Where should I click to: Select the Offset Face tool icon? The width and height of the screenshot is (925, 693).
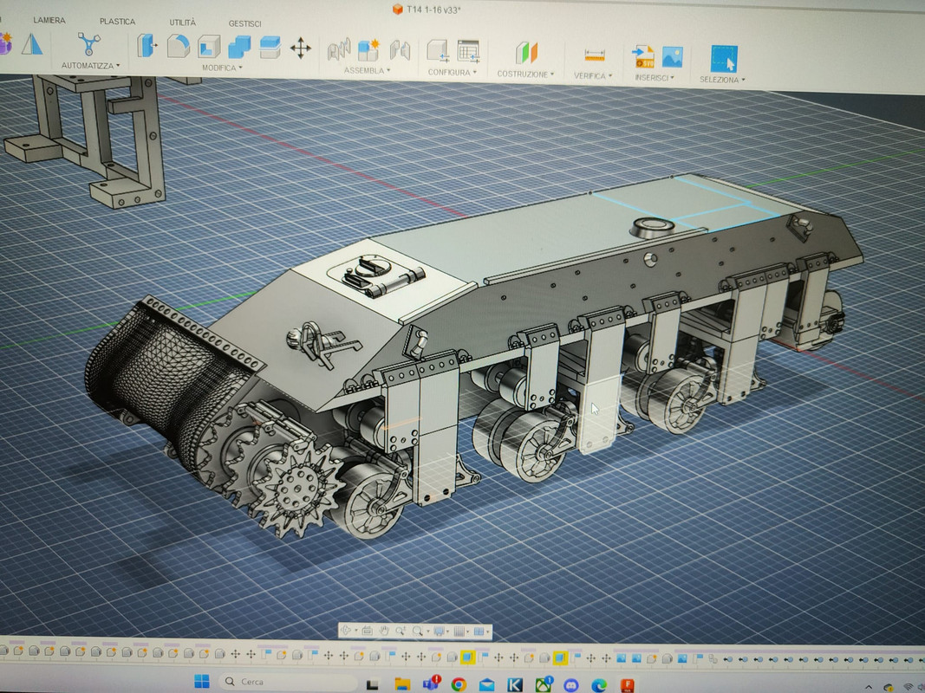(x=270, y=48)
